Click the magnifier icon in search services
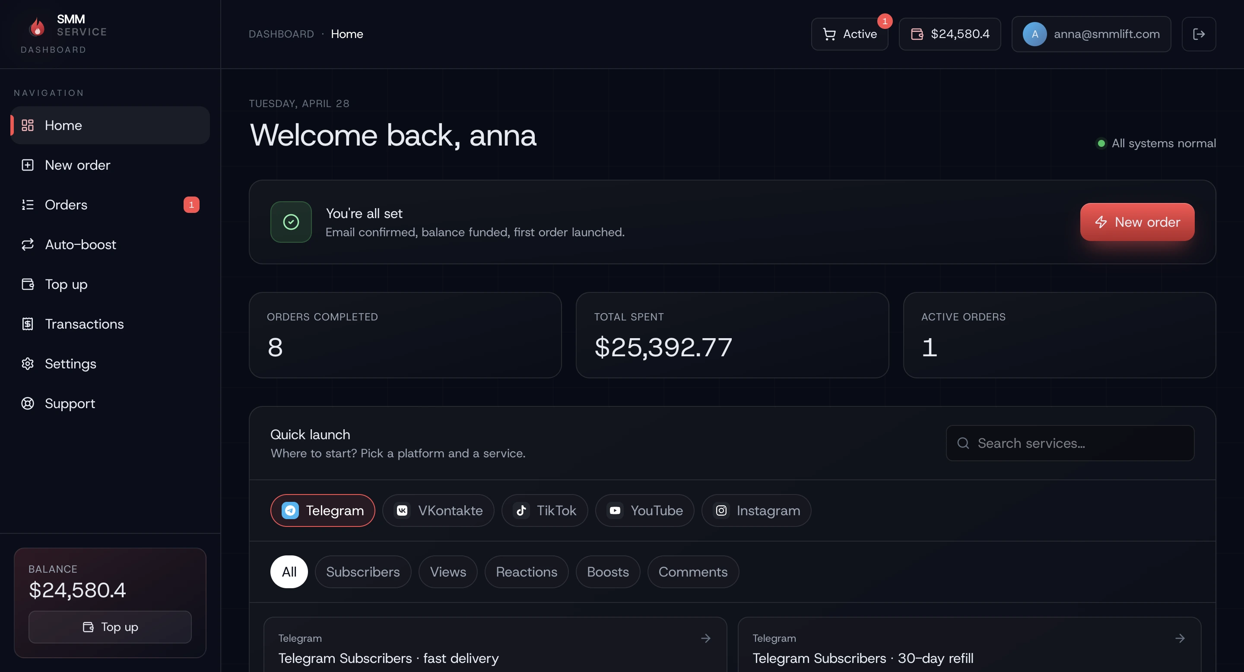This screenshot has width=1244, height=672. [x=963, y=443]
